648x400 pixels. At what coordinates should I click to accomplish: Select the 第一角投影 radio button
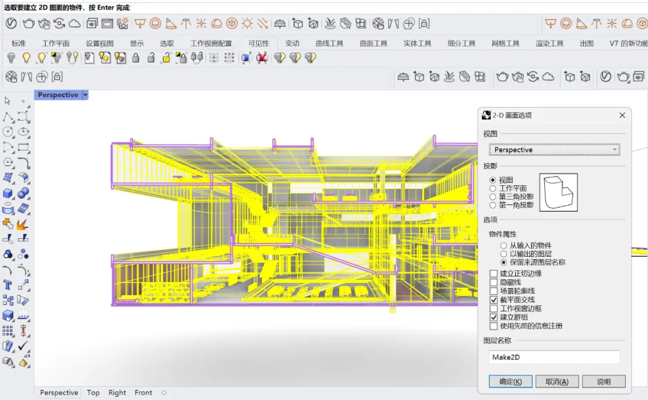pyautogui.click(x=493, y=205)
